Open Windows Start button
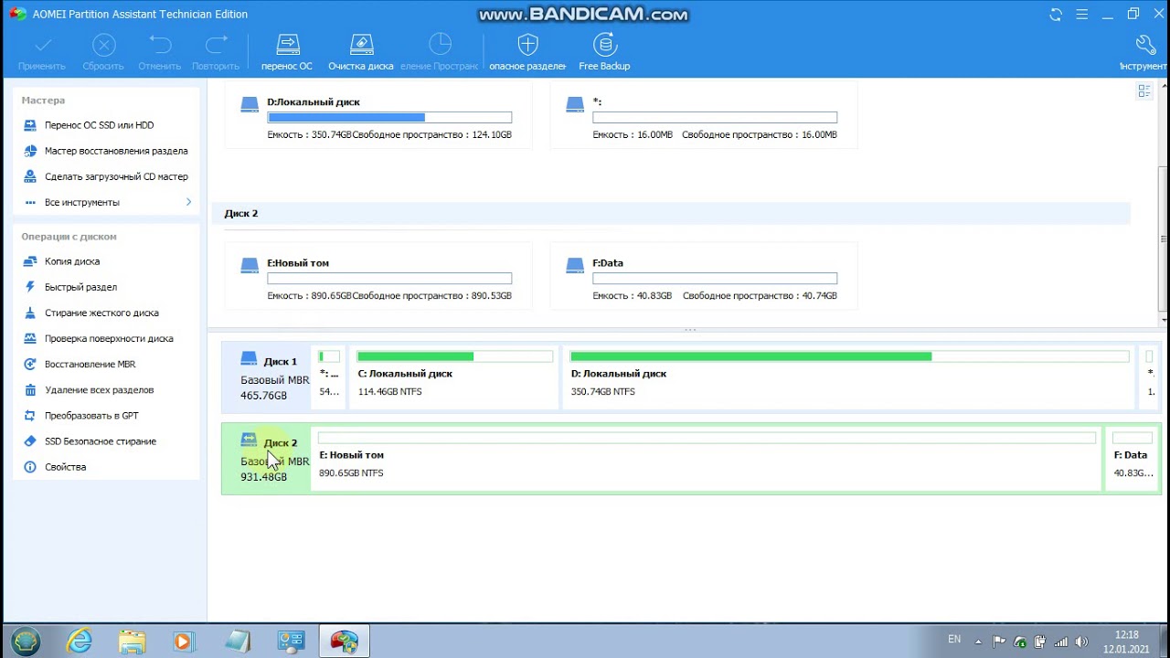The width and height of the screenshot is (1170, 658). [25, 641]
